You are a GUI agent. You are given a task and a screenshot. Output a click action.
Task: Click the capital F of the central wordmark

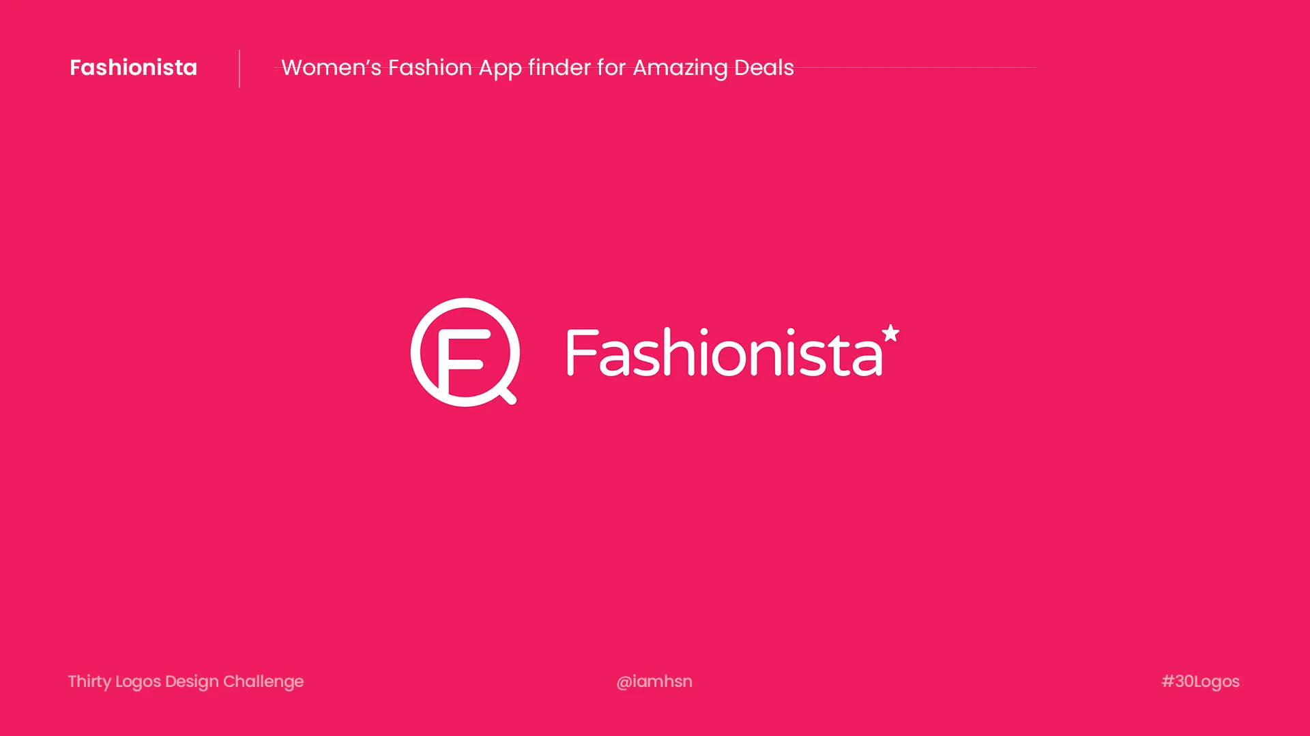click(582, 352)
